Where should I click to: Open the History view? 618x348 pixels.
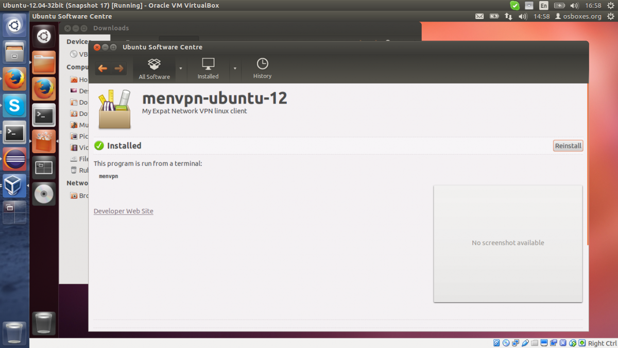262,69
